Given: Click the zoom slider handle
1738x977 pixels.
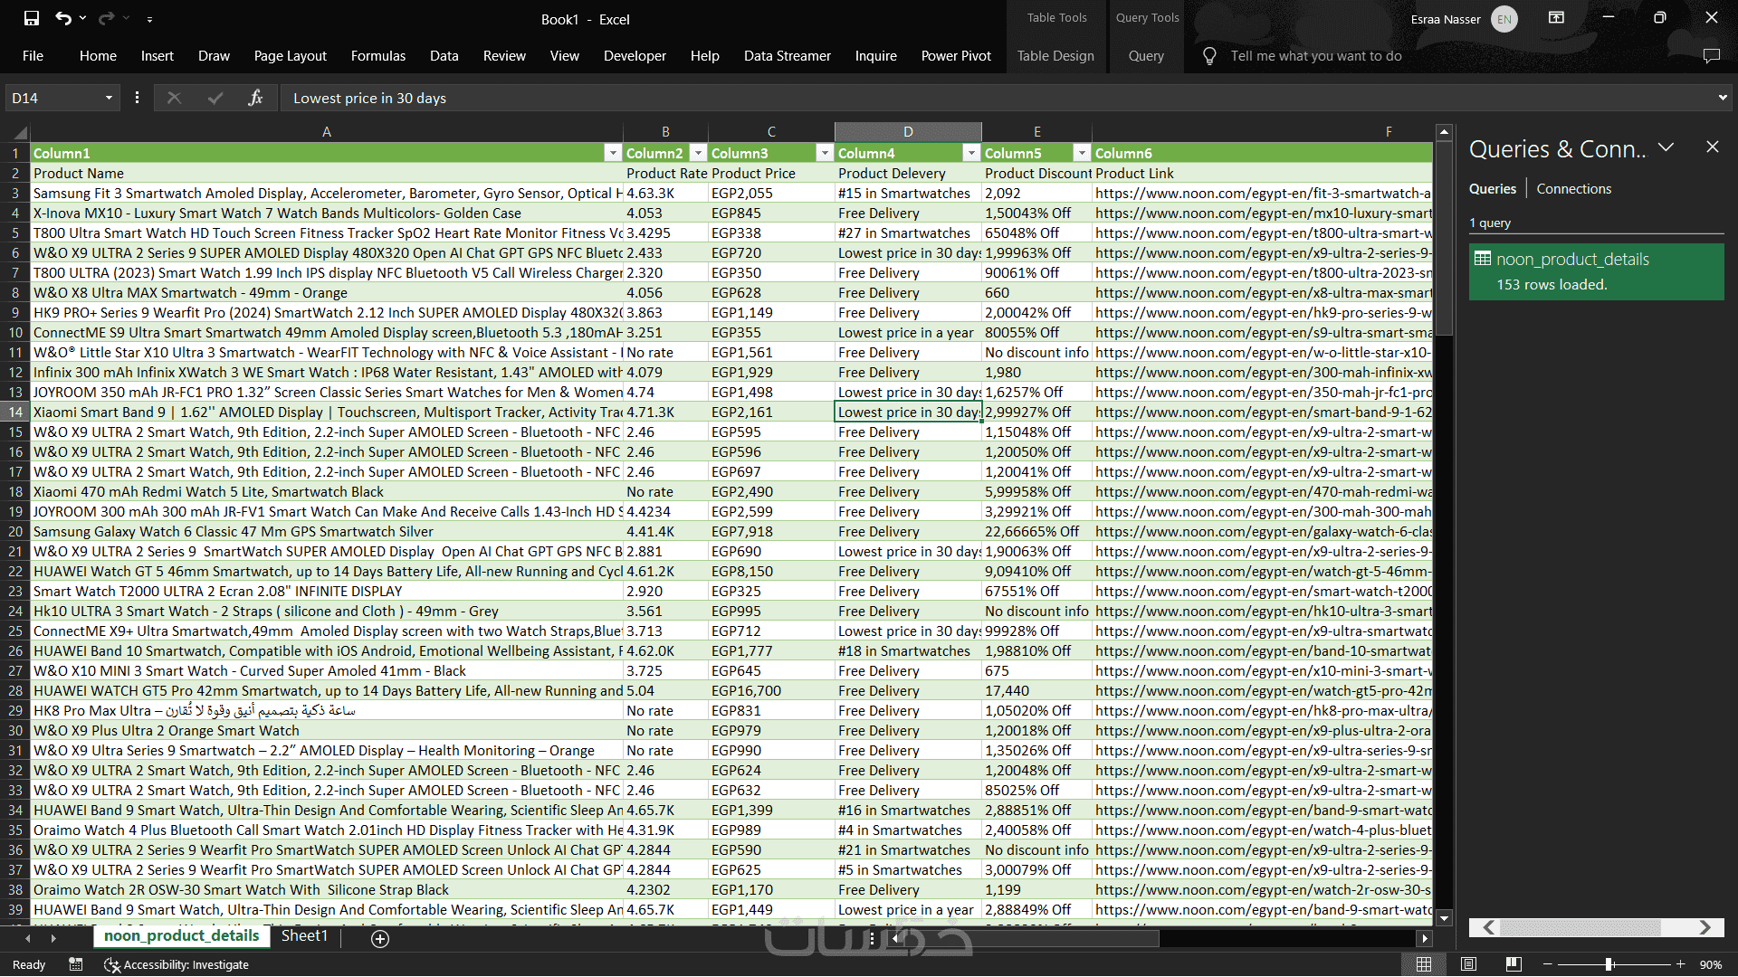Looking at the screenshot, I should coord(1609,964).
